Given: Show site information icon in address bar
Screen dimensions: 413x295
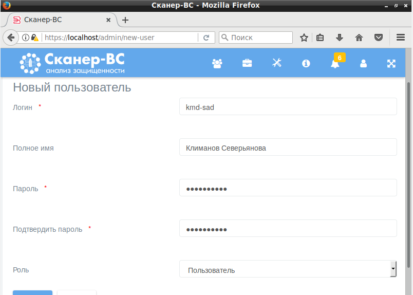Looking at the screenshot, I should [x=26, y=38].
